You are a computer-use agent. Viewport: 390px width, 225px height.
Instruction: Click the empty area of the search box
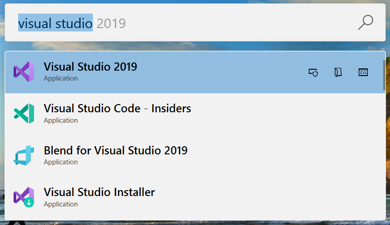click(x=236, y=23)
